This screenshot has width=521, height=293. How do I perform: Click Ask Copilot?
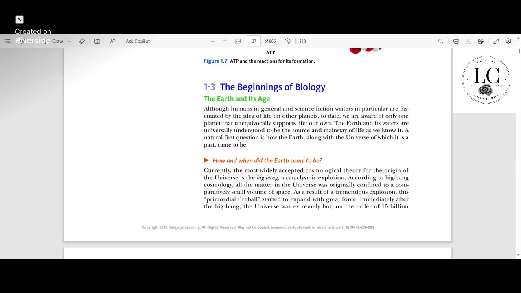point(138,41)
